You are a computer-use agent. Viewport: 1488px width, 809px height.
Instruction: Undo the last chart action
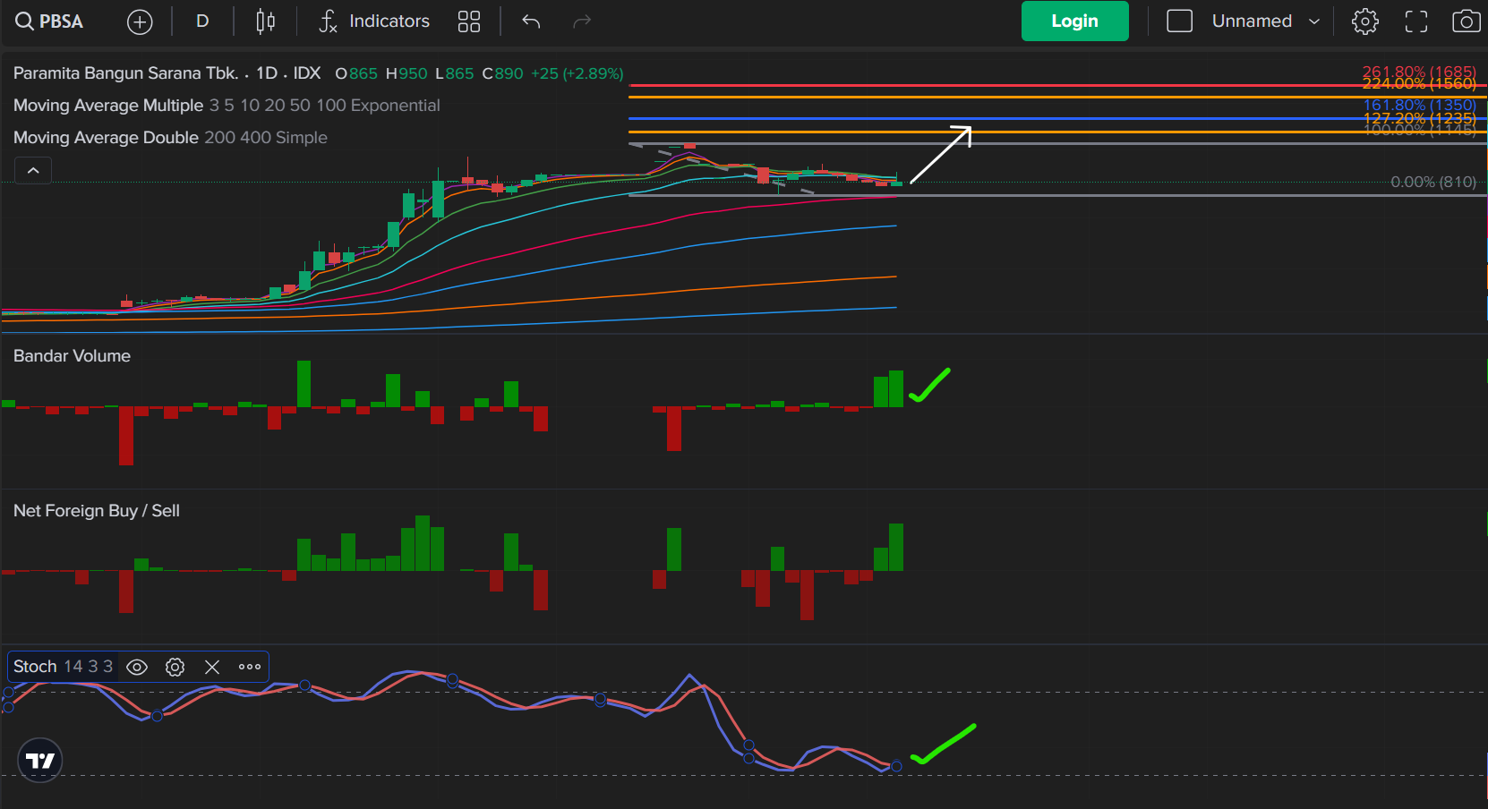[x=531, y=21]
